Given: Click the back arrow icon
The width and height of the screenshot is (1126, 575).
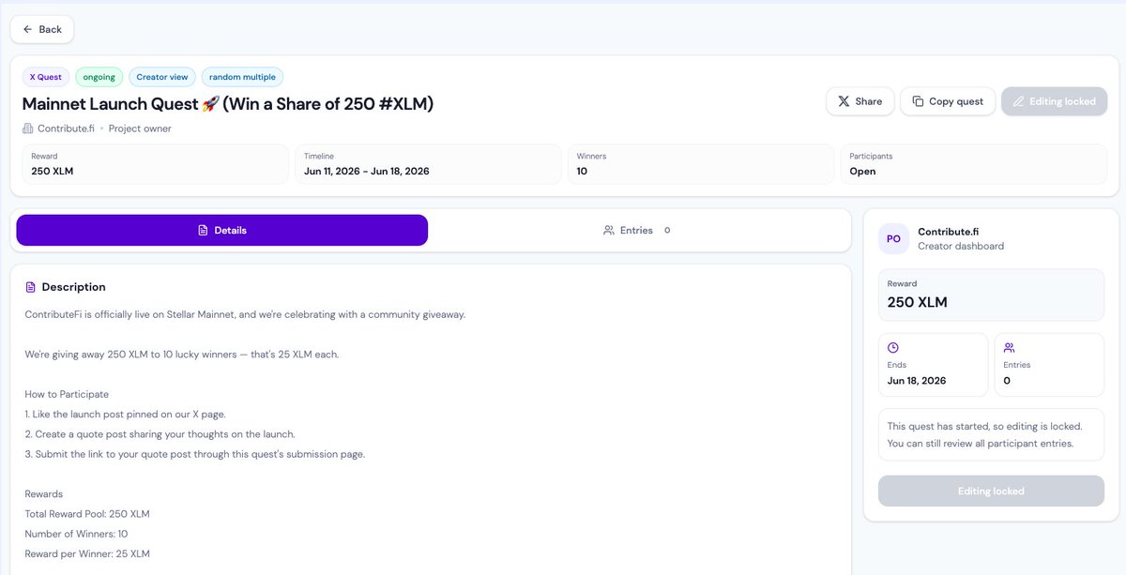Looking at the screenshot, I should pyautogui.click(x=28, y=29).
